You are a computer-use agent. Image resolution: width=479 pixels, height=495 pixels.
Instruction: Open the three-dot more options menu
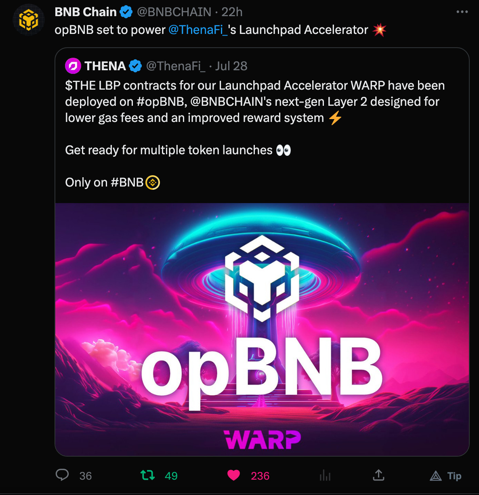pos(462,12)
